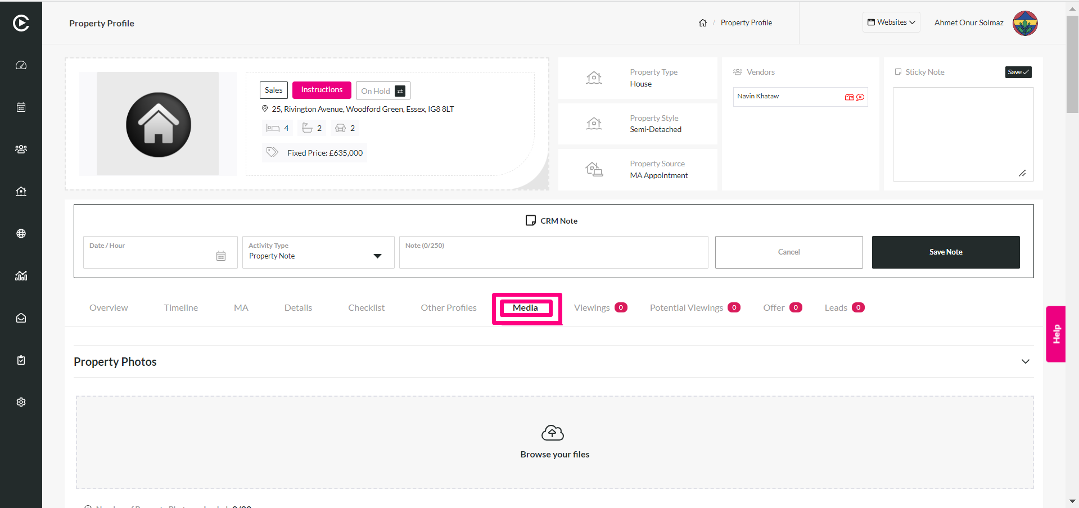
Task: Open the dashboard gauge icon in sidebar
Action: pyautogui.click(x=21, y=65)
